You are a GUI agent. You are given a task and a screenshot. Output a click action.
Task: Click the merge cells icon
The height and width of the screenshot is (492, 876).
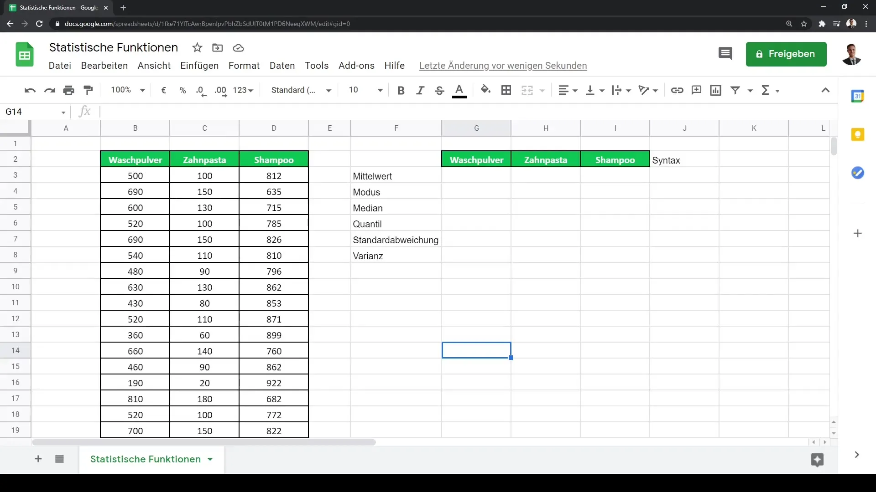(x=527, y=90)
